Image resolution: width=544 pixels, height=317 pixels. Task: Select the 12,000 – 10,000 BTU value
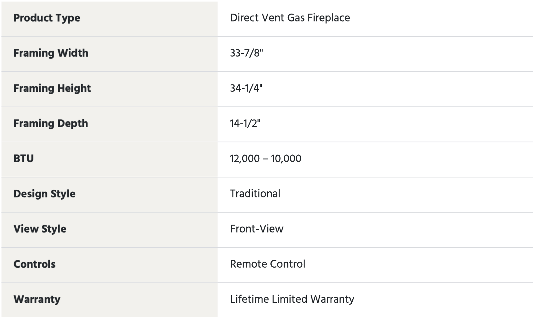point(266,158)
